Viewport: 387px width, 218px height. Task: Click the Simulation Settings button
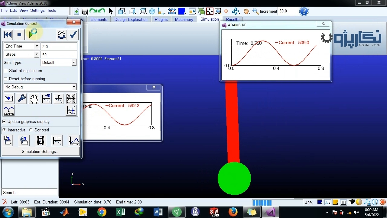pyautogui.click(x=41, y=151)
